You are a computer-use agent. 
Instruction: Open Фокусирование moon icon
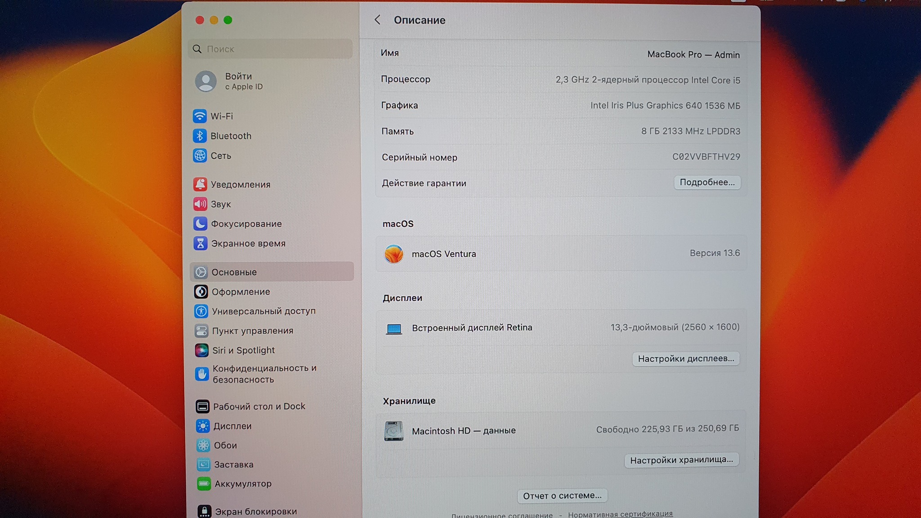(200, 223)
